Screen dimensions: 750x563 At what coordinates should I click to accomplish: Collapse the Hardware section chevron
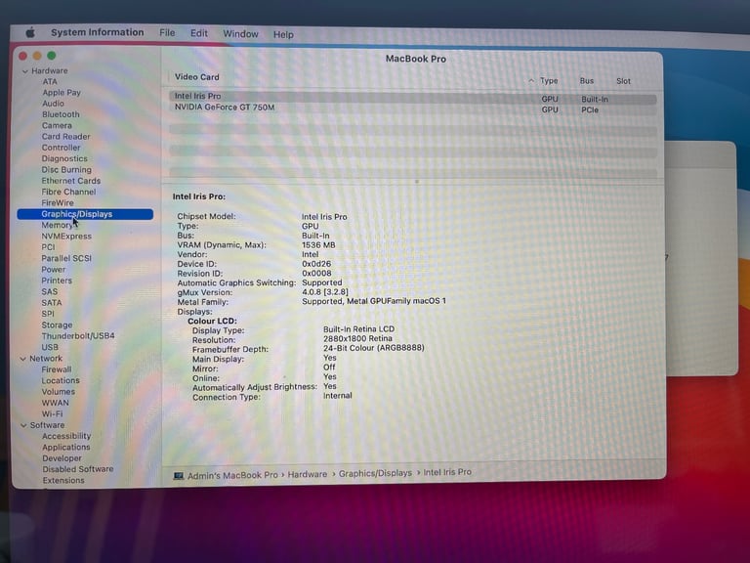(24, 70)
